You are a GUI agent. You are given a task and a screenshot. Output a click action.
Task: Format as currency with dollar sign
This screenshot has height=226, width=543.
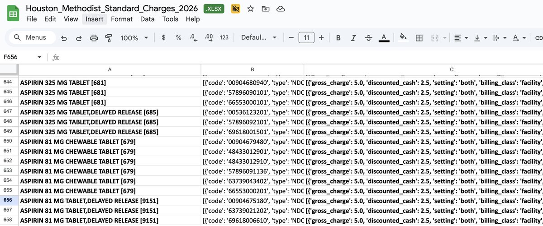pyautogui.click(x=163, y=38)
